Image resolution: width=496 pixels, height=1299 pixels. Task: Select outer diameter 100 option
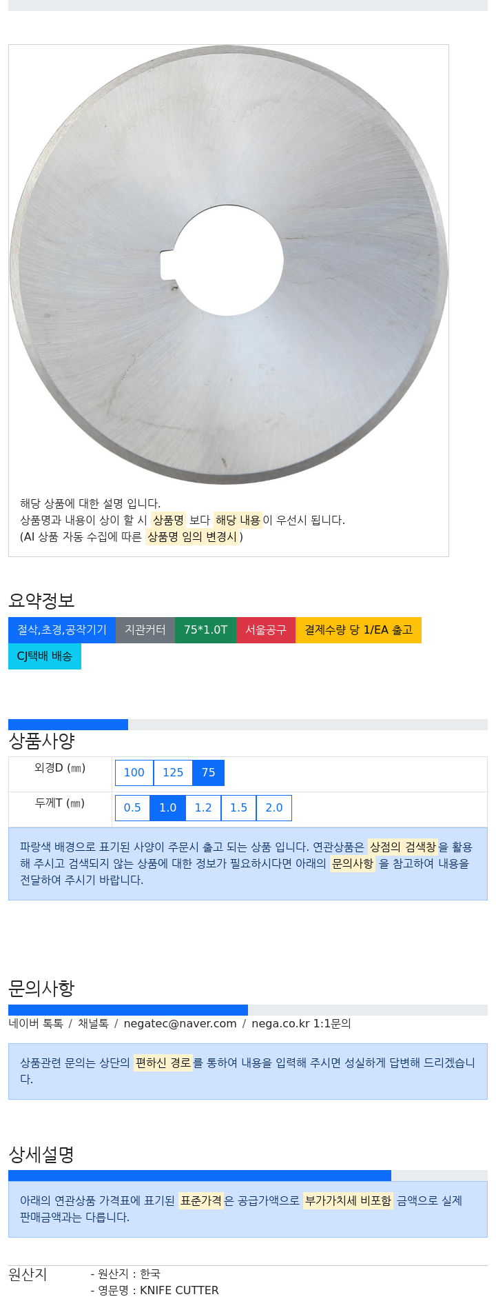coord(134,773)
